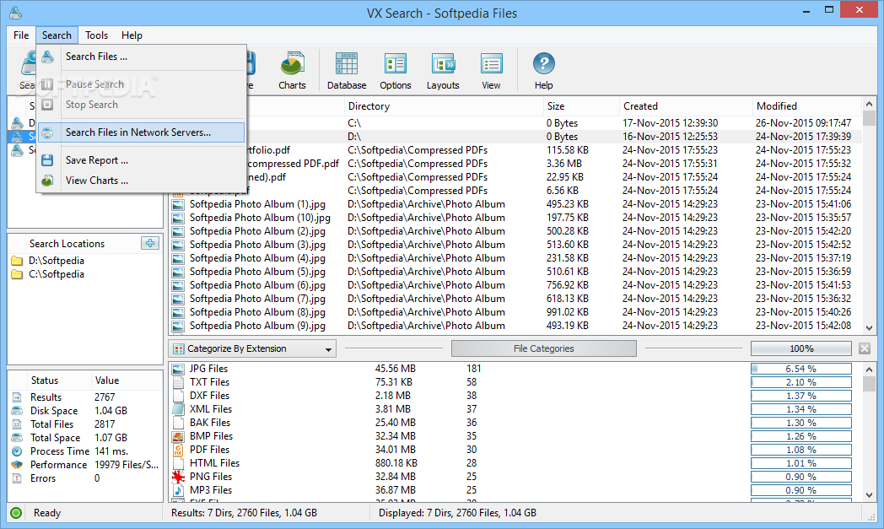Add a search location with the plus button
The height and width of the screenshot is (529, 884).
[150, 243]
